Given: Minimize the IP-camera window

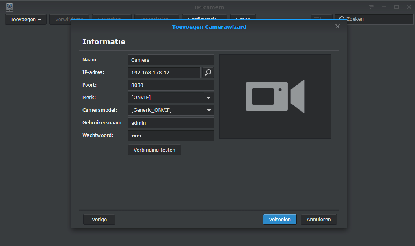Looking at the screenshot, I should (384, 7).
